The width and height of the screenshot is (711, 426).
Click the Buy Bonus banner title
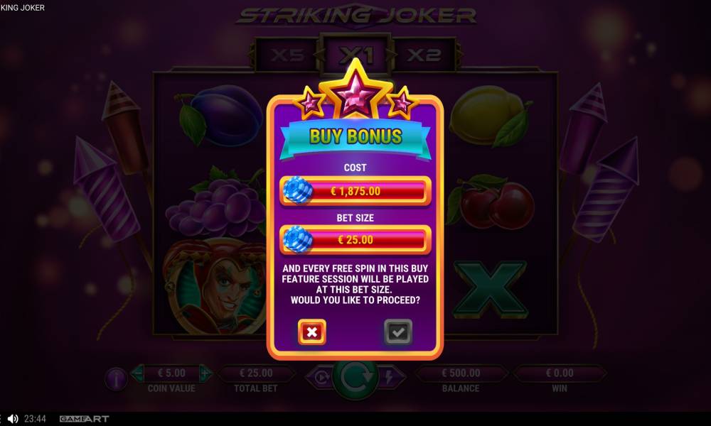[355, 137]
